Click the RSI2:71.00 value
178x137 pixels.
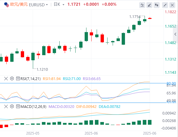click(72, 79)
